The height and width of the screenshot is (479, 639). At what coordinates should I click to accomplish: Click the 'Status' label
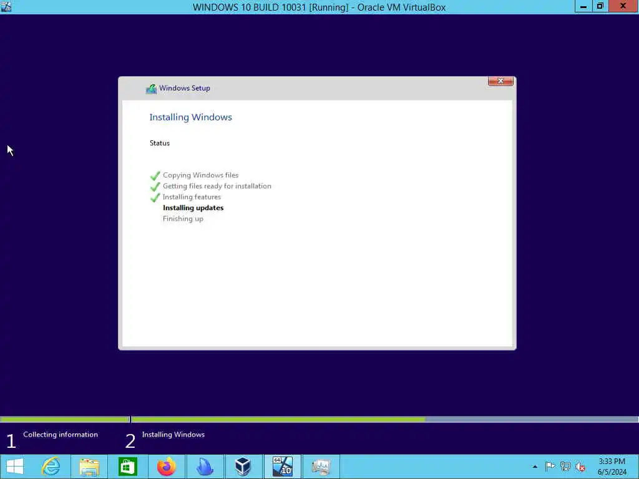160,143
